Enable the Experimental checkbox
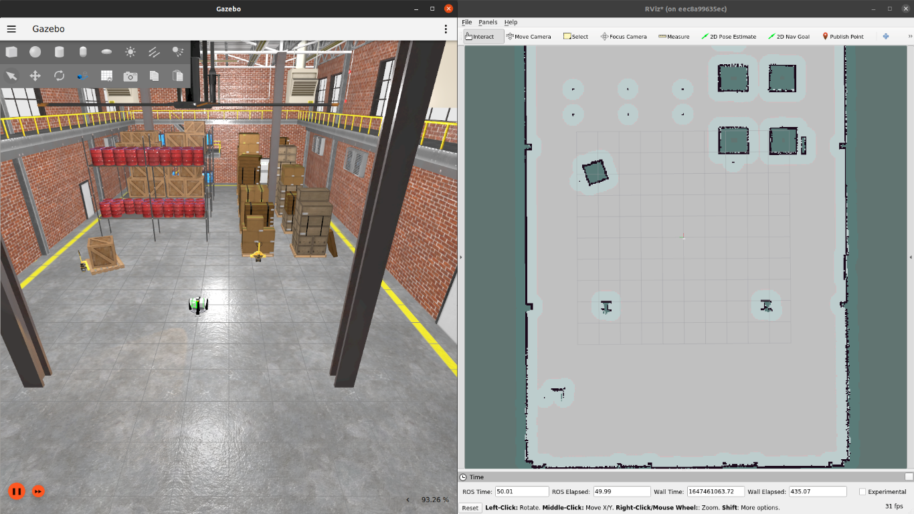The image size is (914, 514). [x=862, y=492]
